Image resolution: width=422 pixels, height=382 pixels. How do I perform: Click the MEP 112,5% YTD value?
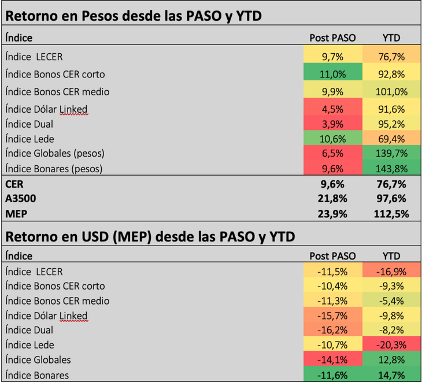coord(391,213)
